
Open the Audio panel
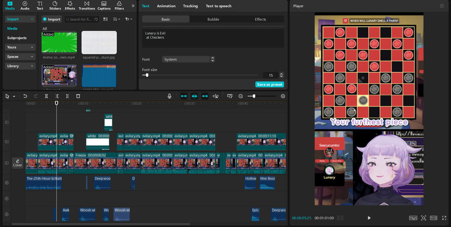pos(25,6)
